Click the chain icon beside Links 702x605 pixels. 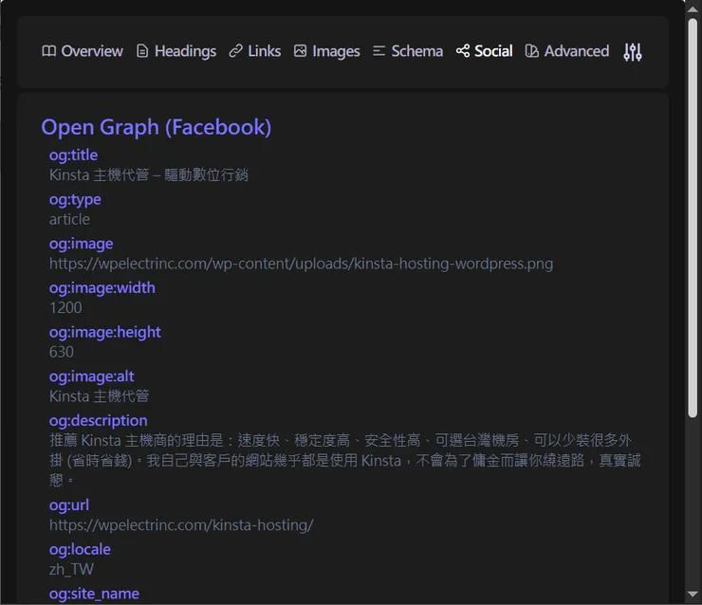[x=235, y=51]
